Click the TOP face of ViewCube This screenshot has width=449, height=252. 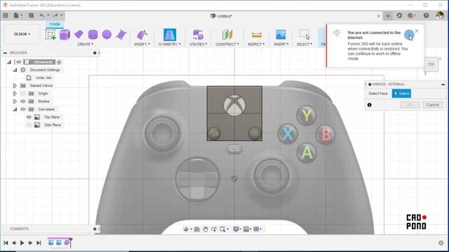(431, 64)
